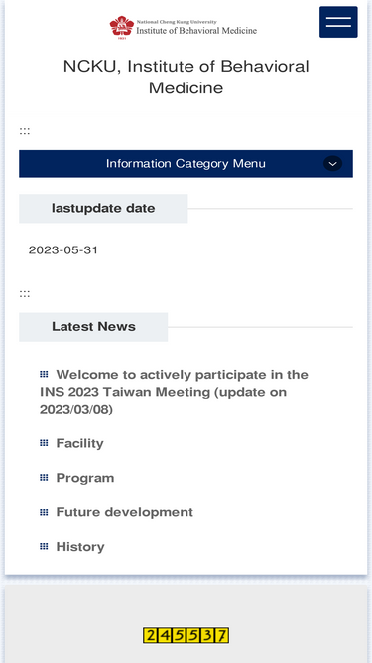Viewport: 372px width, 663px height.
Task: Open the hamburger navigation menu
Action: click(338, 22)
